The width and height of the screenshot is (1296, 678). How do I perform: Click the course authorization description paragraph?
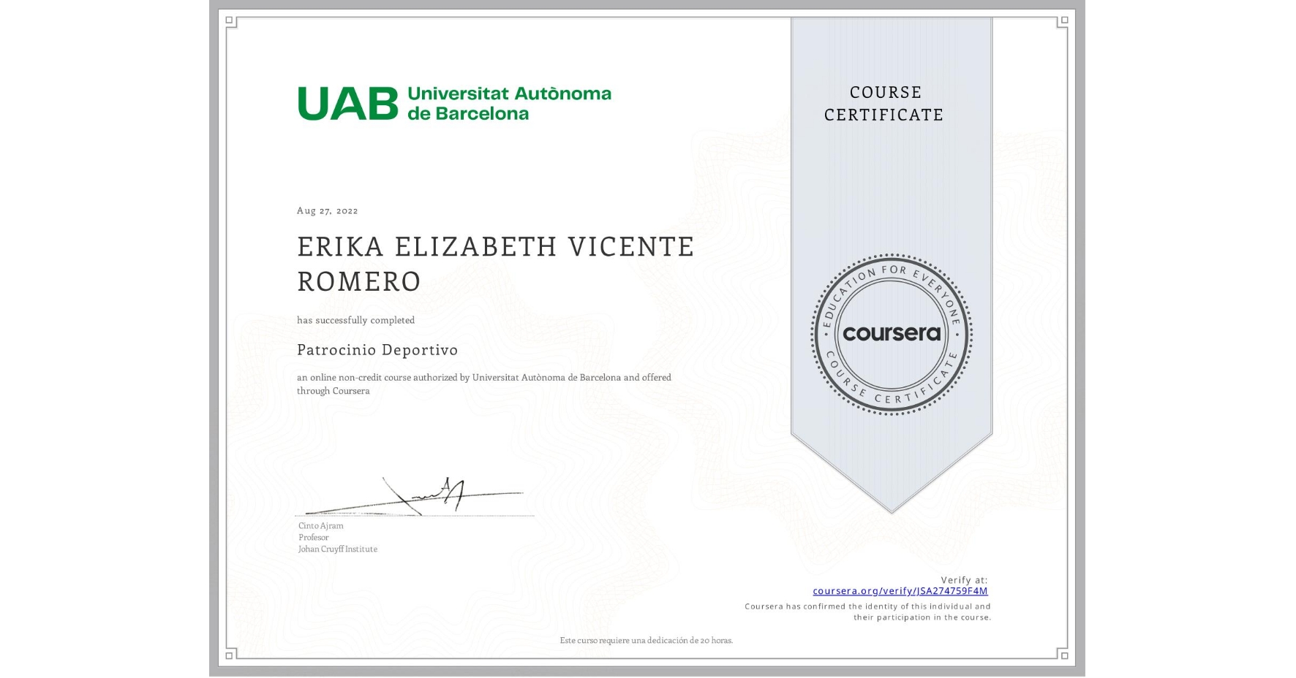click(x=483, y=384)
